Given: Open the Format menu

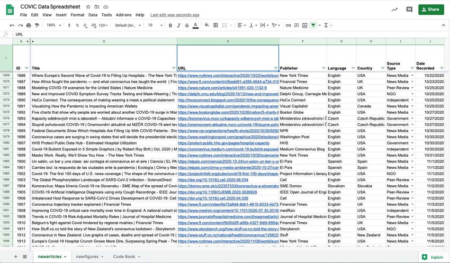Looking at the screenshot, I should [x=77, y=15].
